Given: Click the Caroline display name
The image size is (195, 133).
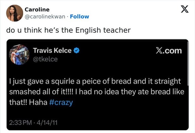Looking at the screenshot, I should [x=37, y=9].
